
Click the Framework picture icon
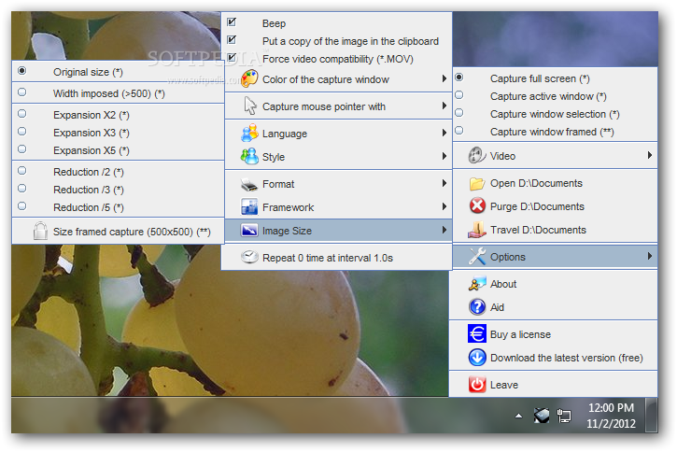[x=249, y=207]
